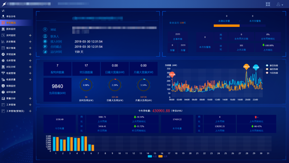Image resolution: width=289 pixels, height=163 pixels.
Task: Toggle 昨日负荷 legend series
Action: pyautogui.click(x=272, y=66)
